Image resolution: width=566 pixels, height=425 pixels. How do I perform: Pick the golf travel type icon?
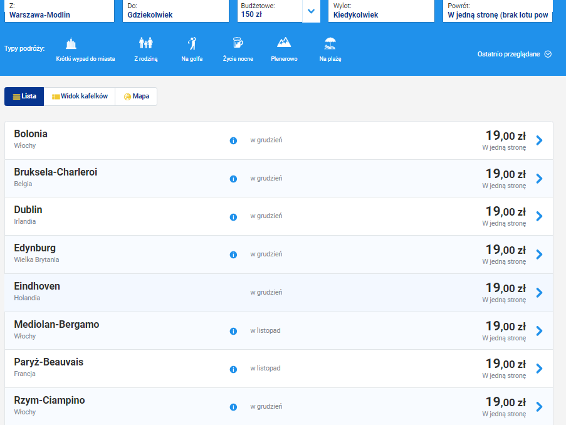click(192, 43)
